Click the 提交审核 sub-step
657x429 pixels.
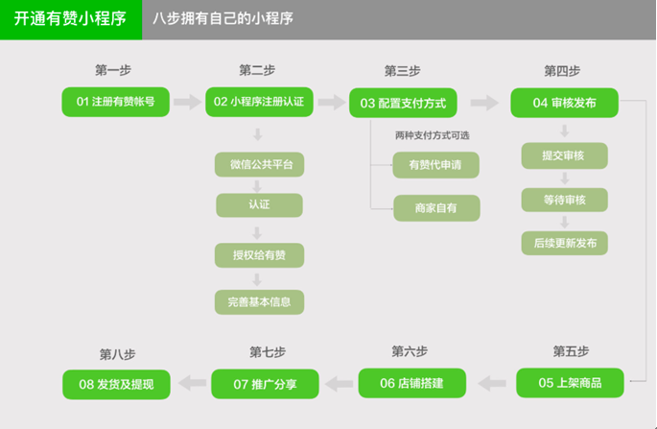(x=564, y=155)
